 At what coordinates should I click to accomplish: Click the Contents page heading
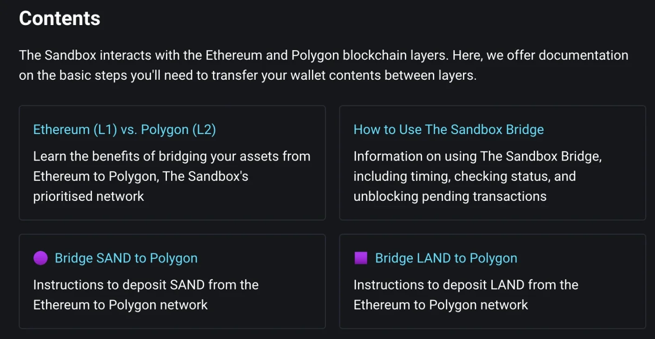click(x=59, y=18)
